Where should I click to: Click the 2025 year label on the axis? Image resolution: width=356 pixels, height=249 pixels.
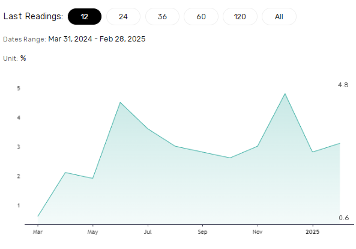point(312,232)
